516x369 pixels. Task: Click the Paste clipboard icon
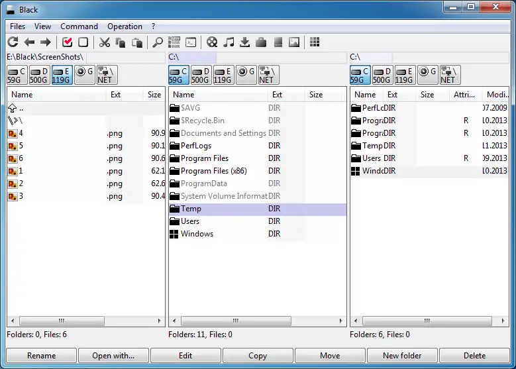tap(137, 42)
